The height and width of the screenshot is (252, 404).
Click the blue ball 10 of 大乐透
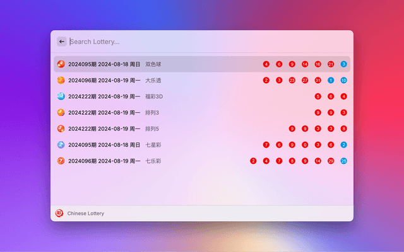click(343, 80)
